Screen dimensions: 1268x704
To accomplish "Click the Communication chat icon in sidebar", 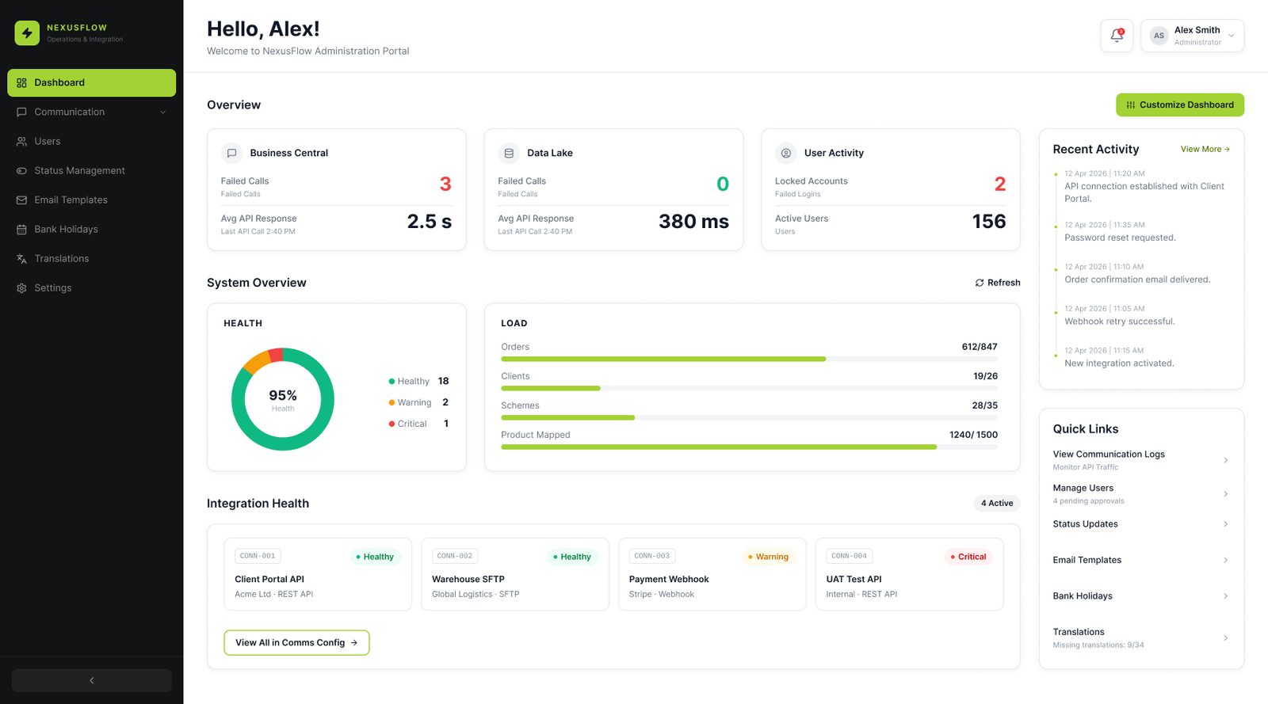I will [x=21, y=112].
